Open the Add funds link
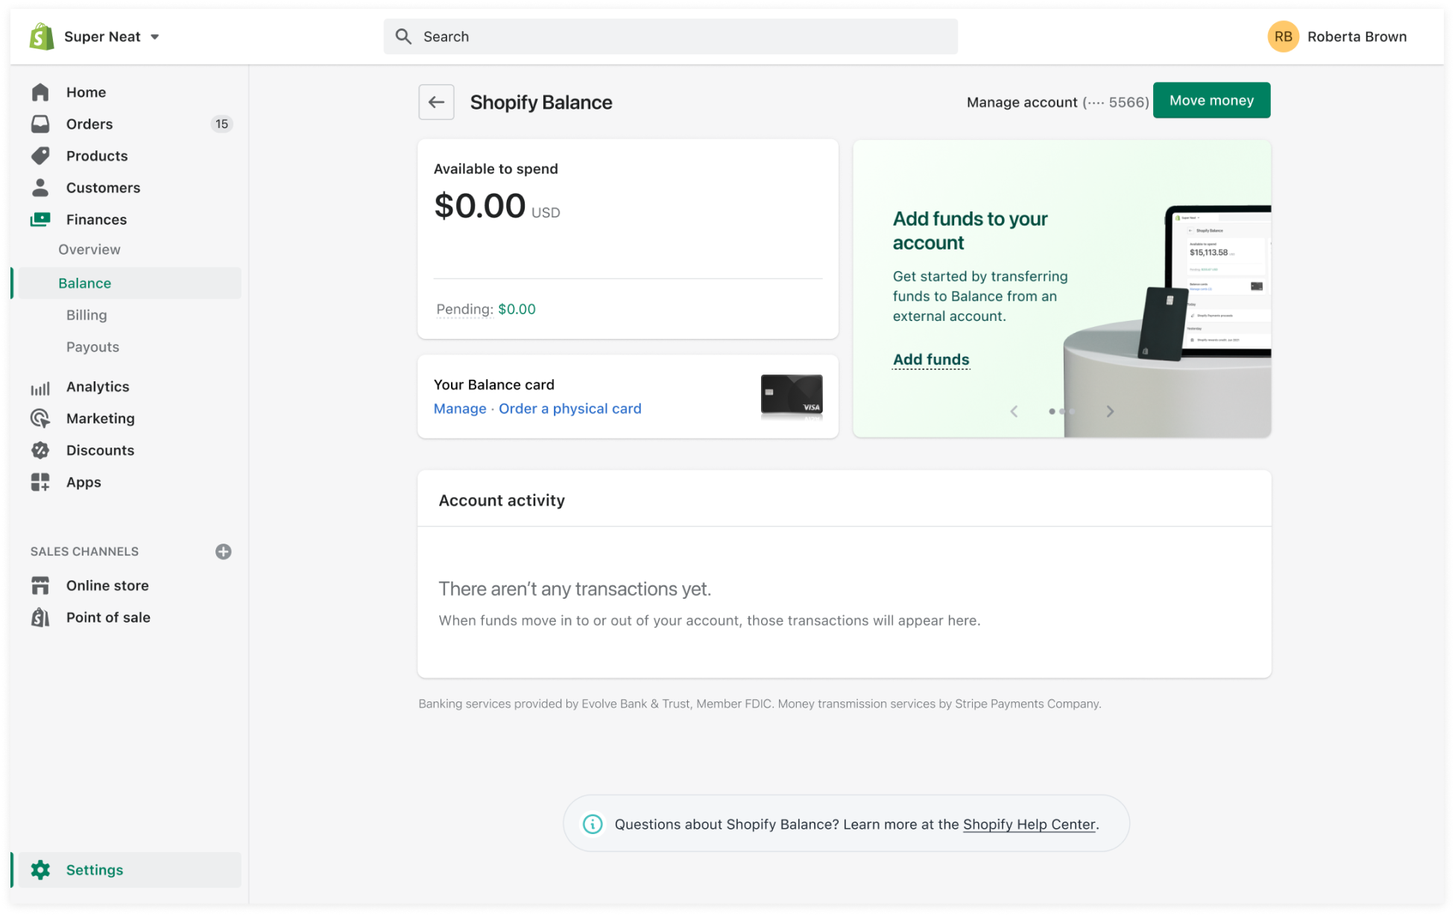Screen dimensions: 1455x916 tap(930, 359)
